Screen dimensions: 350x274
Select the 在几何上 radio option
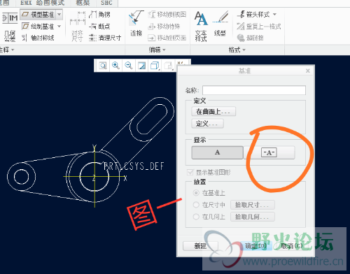coord(196,217)
